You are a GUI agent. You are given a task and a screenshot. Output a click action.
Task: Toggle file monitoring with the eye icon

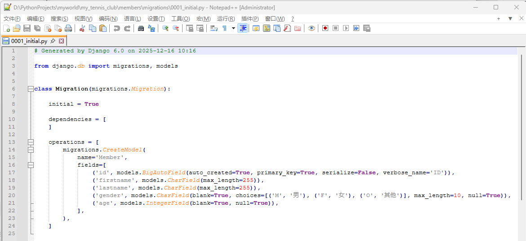(312, 28)
